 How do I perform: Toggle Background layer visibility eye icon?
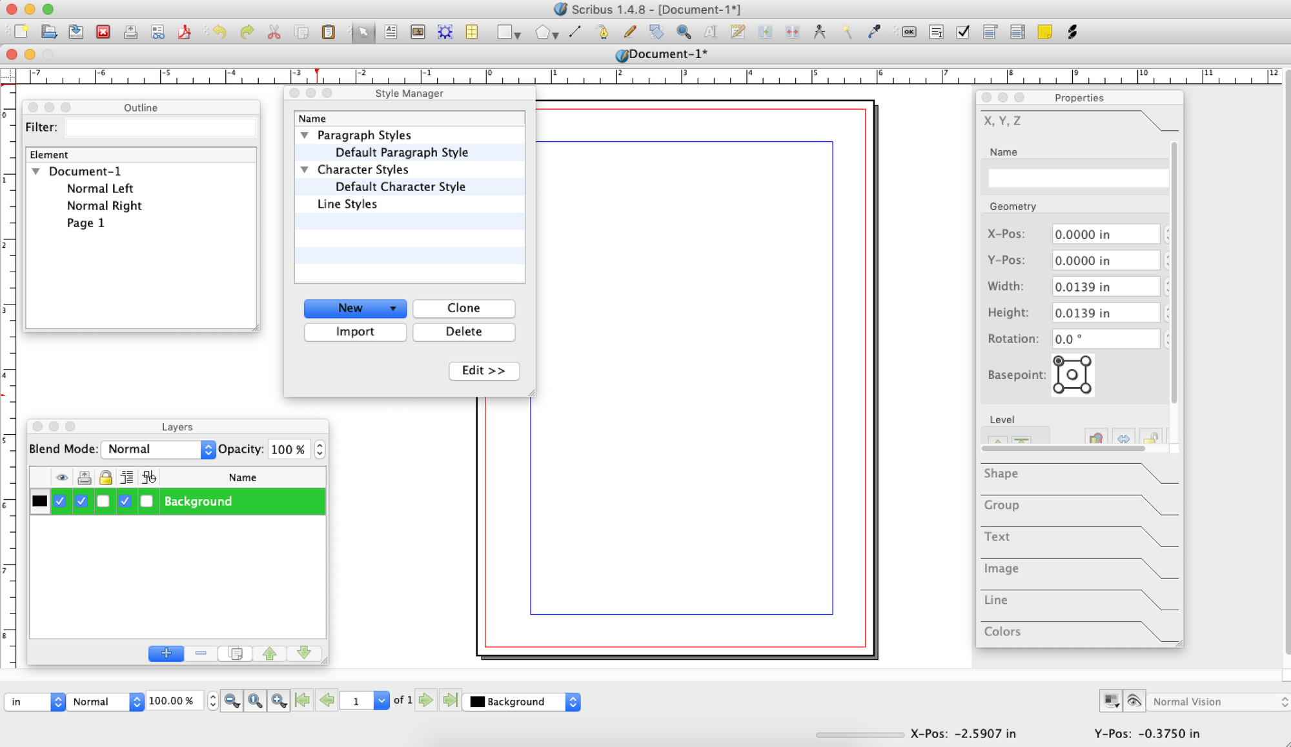pos(61,501)
